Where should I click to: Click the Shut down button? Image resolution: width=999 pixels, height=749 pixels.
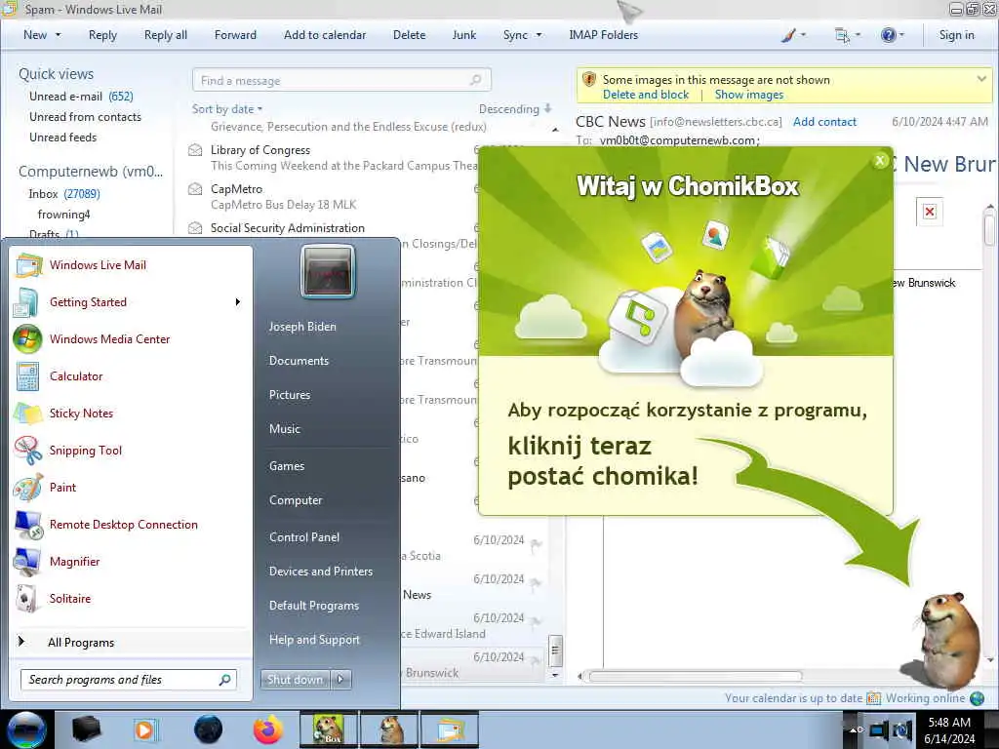[295, 680]
